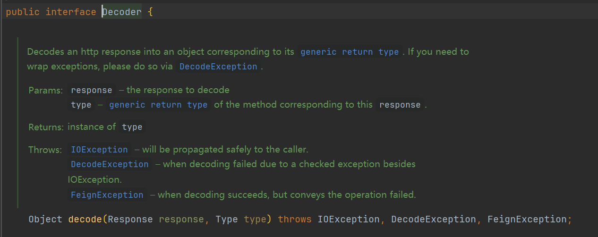Click the 'throws' keyword in method signature

click(x=295, y=220)
